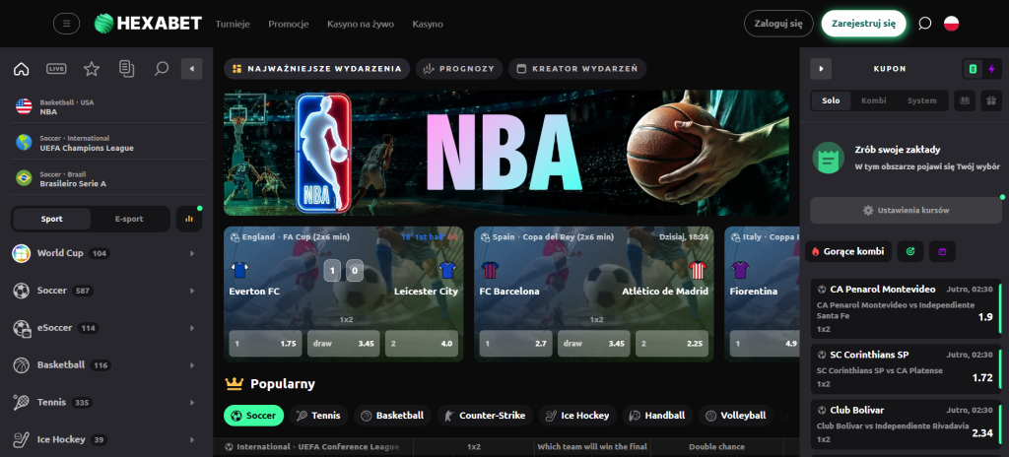Viewport: 1009px width, 457px height.
Task: Bet on Everton FC at 1.75
Action: point(265,344)
